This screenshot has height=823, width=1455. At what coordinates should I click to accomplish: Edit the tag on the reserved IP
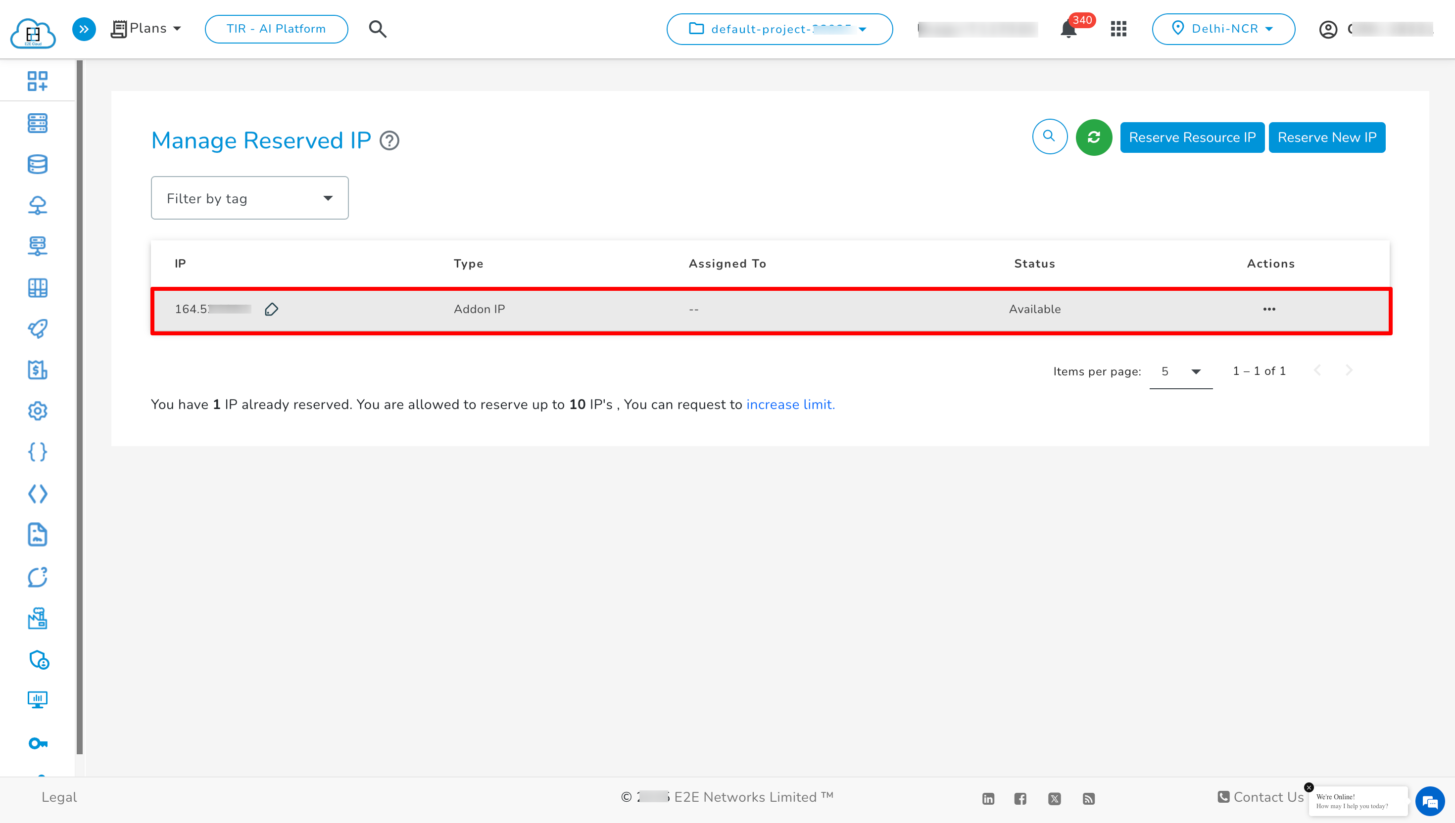(272, 309)
